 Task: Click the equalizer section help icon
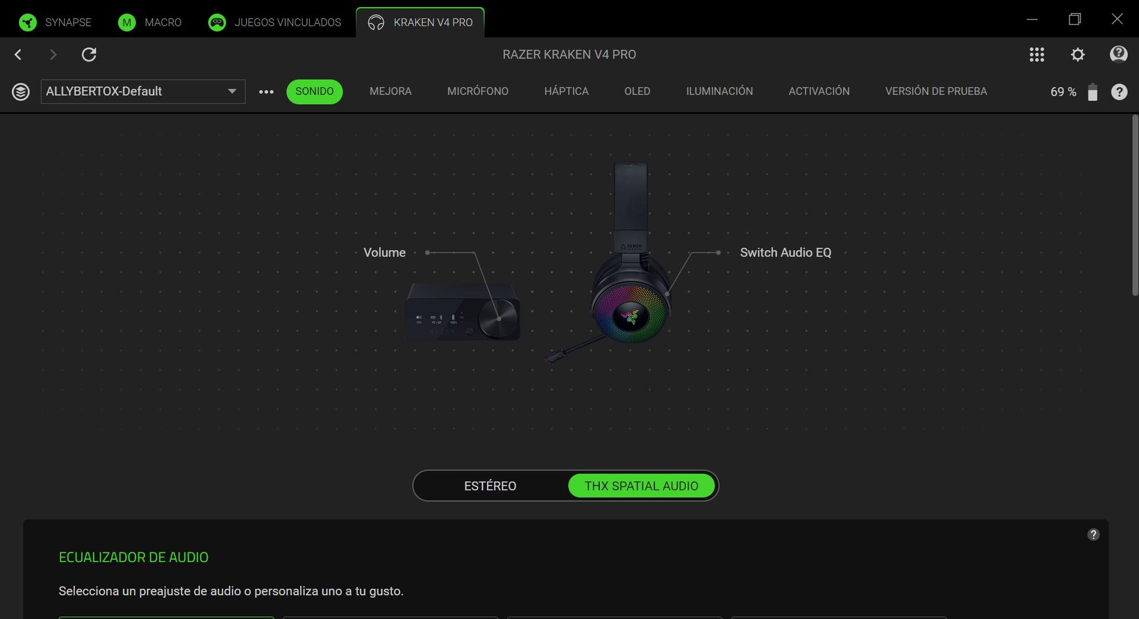point(1093,535)
